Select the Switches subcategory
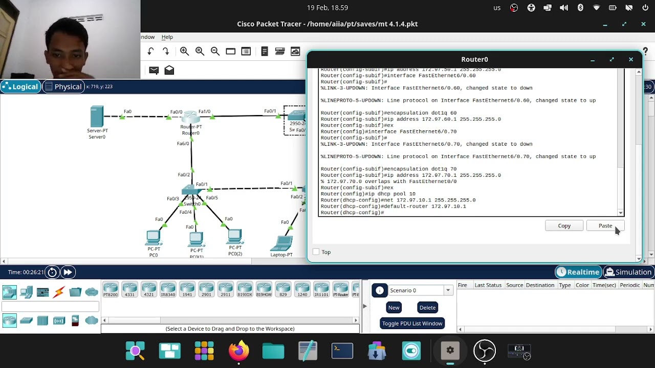 26,320
